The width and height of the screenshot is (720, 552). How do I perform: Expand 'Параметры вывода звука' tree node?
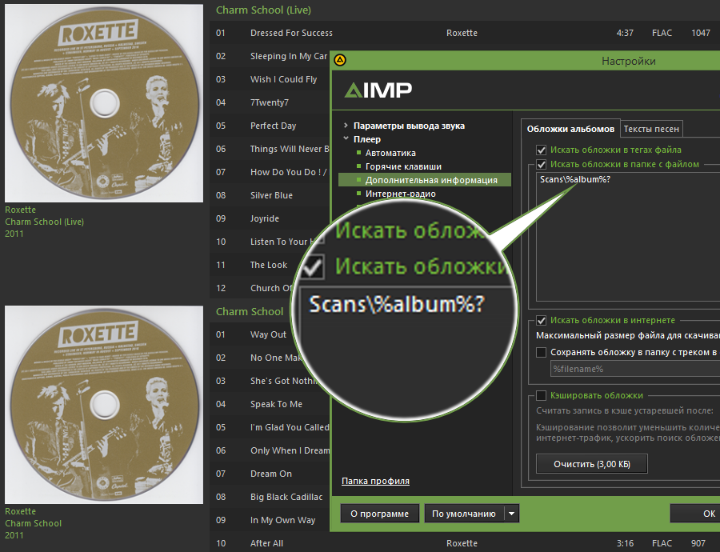pyautogui.click(x=346, y=126)
